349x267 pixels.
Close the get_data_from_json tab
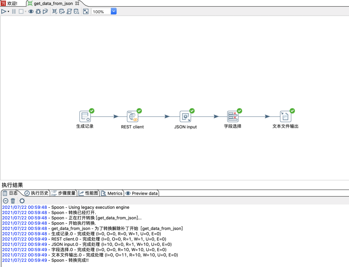pyautogui.click(x=77, y=4)
